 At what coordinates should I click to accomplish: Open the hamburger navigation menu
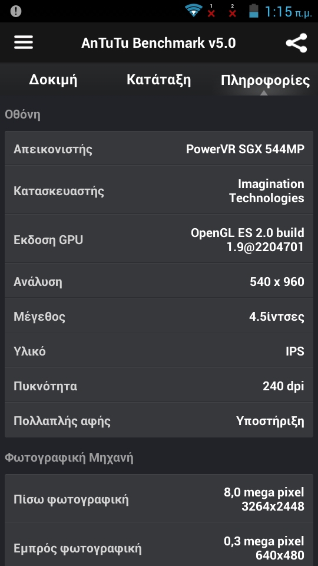(x=24, y=42)
